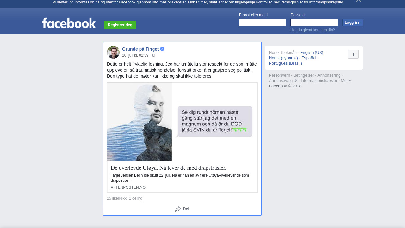Open the Betingelser footer link
Screen dimensions: 405x228
pos(304,75)
